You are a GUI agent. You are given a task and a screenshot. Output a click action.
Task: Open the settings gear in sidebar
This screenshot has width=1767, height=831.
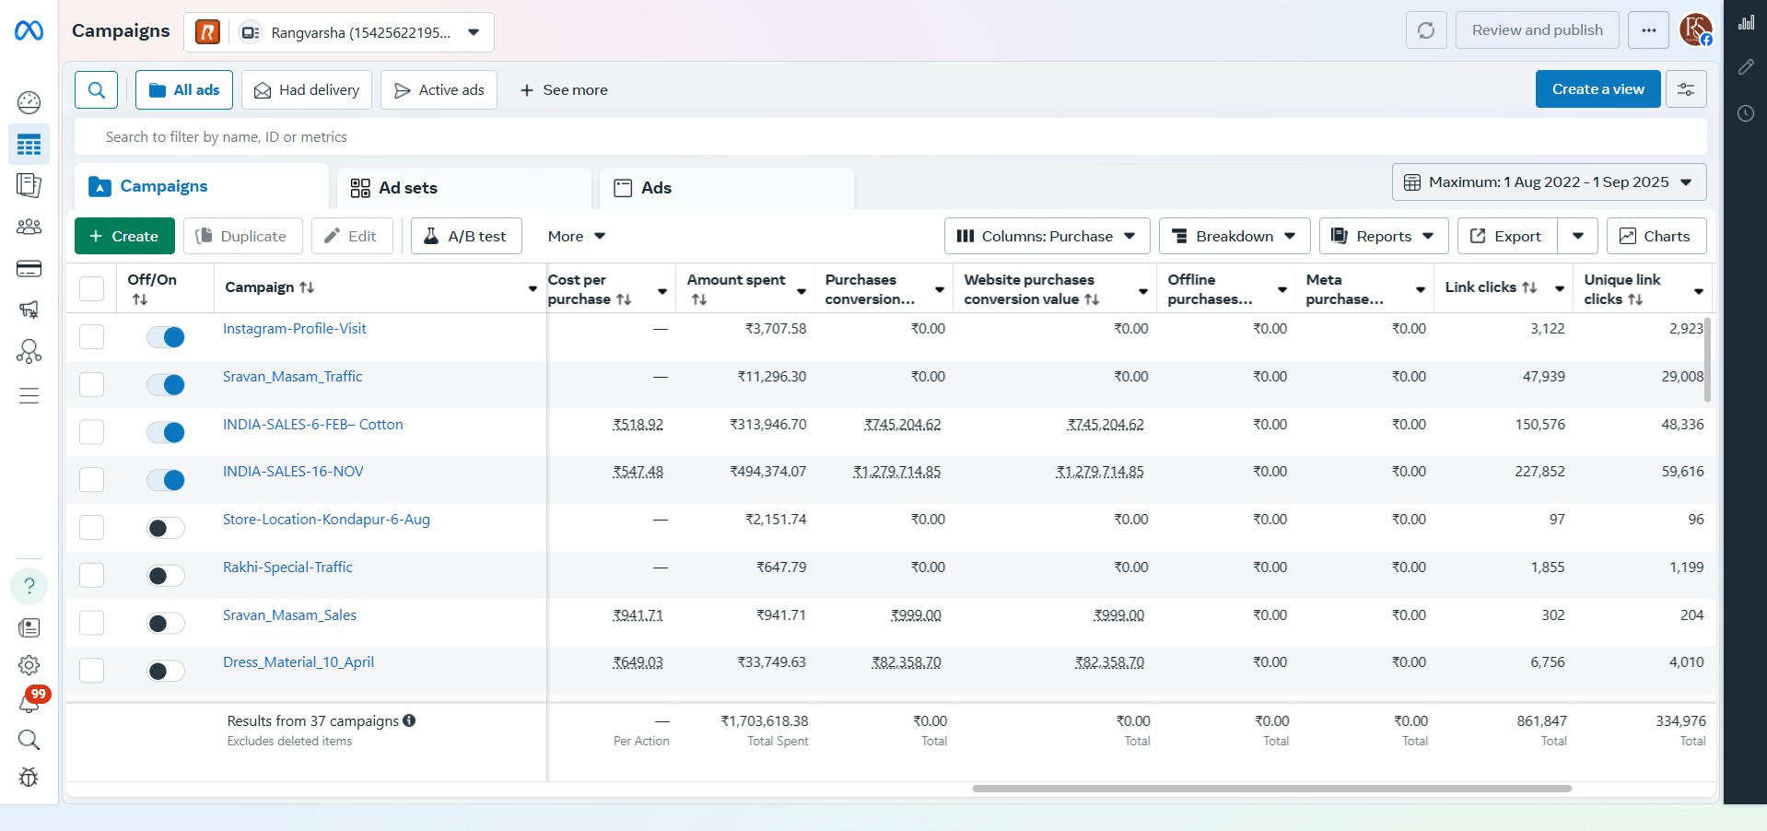click(x=29, y=665)
